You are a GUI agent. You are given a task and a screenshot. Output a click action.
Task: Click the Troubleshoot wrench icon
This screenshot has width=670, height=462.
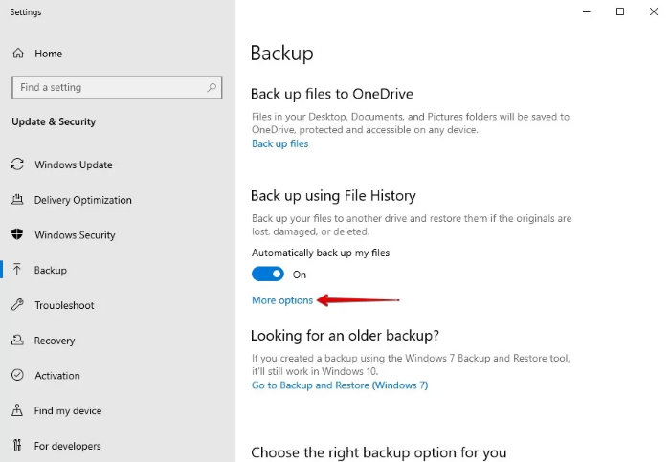(x=17, y=305)
